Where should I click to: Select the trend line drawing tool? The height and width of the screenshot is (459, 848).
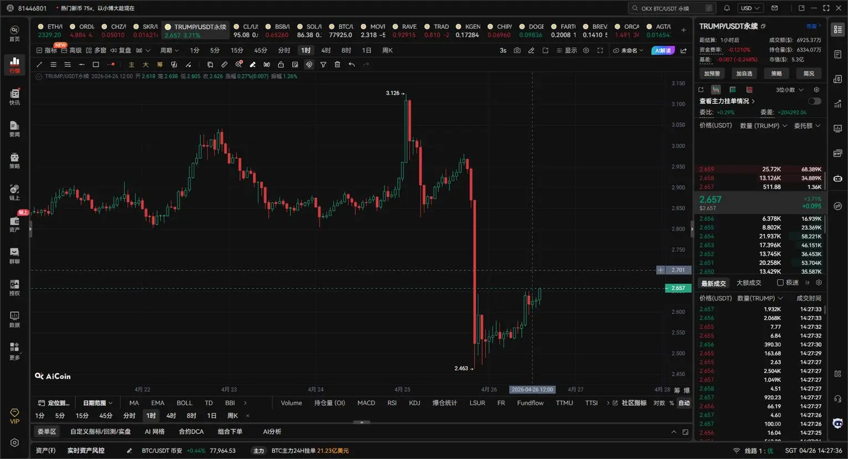point(39,65)
